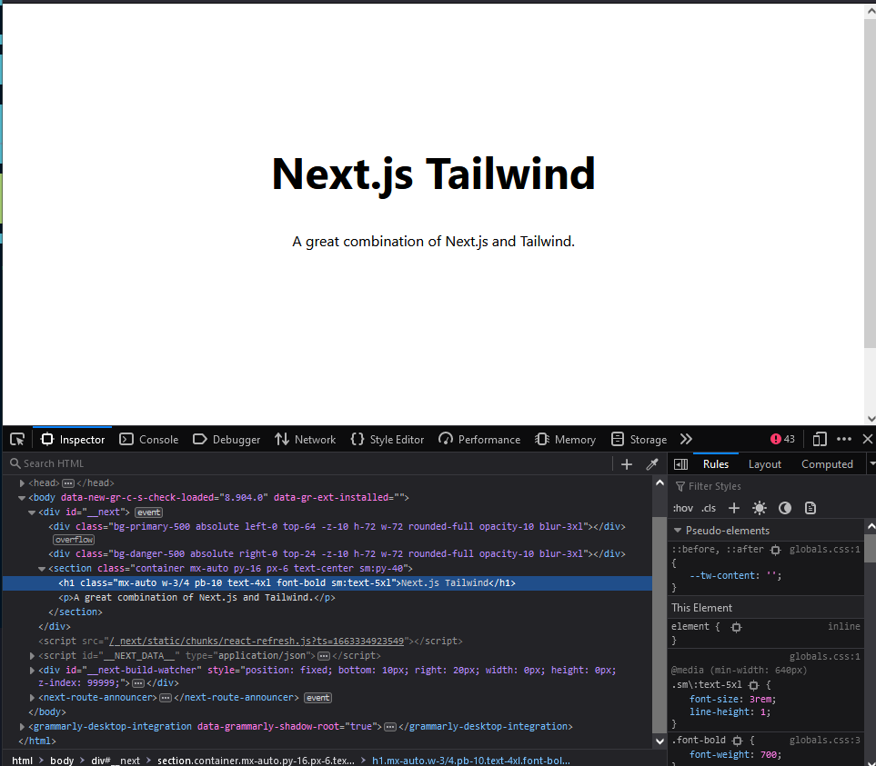Open the Computed styles tab
This screenshot has width=876, height=766.
[x=826, y=463]
